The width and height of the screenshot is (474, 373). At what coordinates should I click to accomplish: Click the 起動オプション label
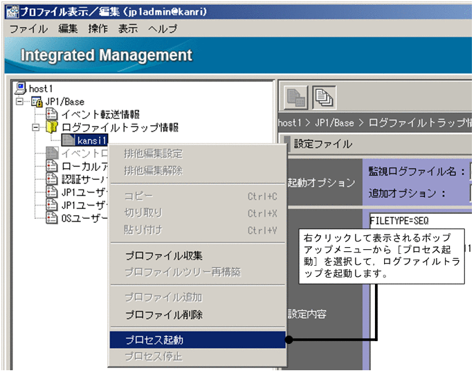[321, 183]
